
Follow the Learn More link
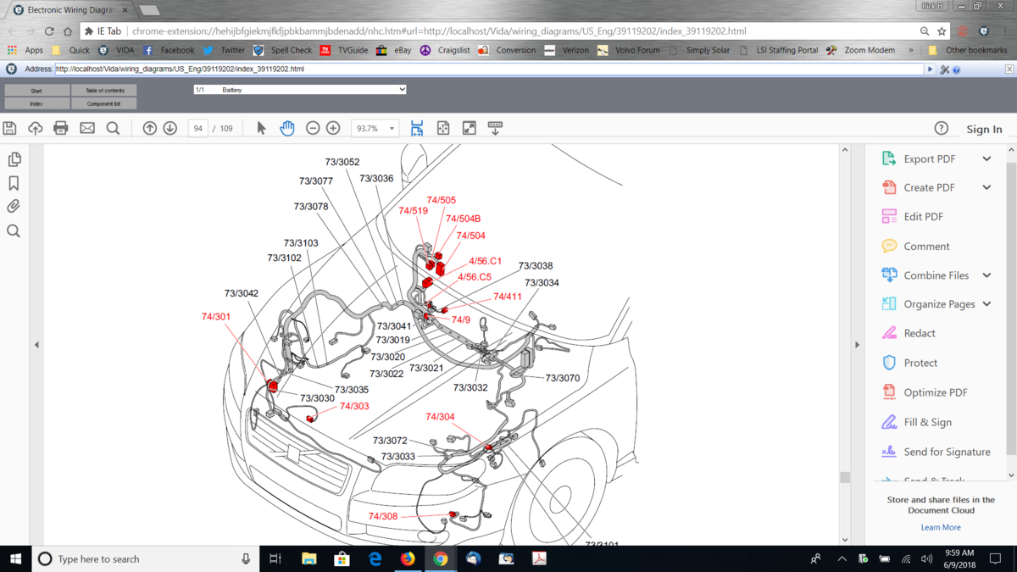(x=940, y=527)
